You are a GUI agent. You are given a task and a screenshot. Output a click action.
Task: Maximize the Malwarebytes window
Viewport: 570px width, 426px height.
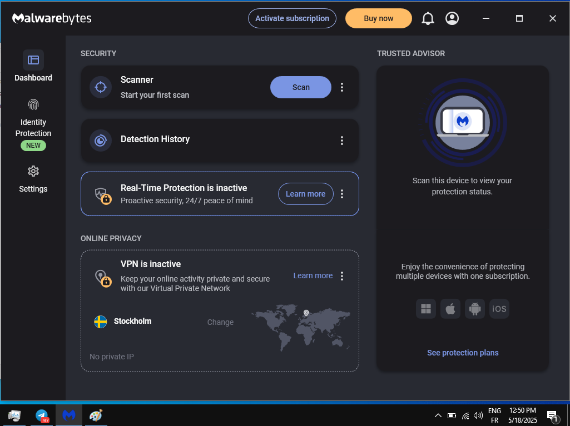coord(519,18)
